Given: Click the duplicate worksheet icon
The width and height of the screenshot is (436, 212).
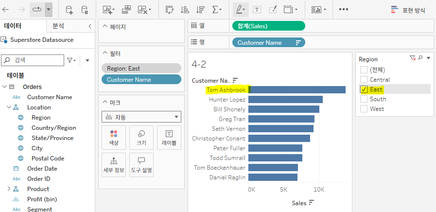Looking at the screenshot, I should pyautogui.click(x=126, y=10).
